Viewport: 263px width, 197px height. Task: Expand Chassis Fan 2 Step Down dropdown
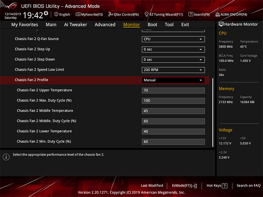(173, 59)
